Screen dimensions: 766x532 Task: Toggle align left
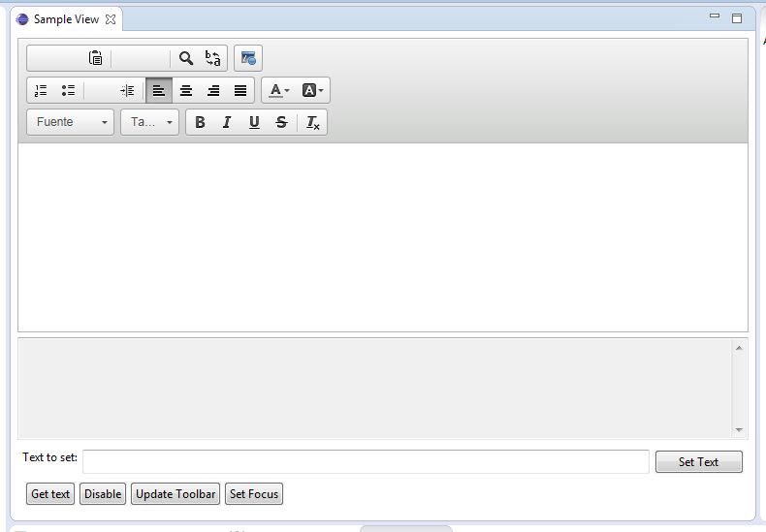159,90
